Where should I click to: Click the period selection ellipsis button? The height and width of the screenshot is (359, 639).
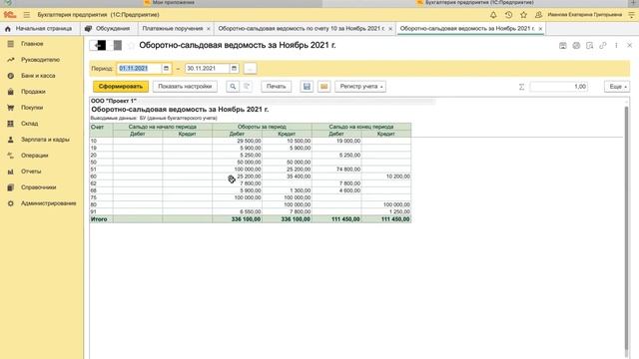pyautogui.click(x=251, y=69)
